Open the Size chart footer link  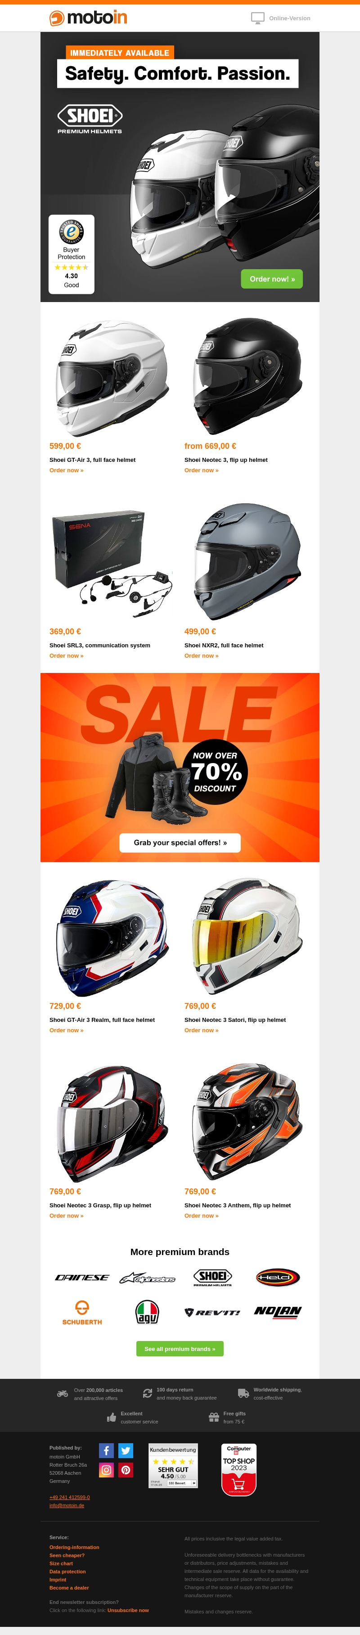pos(61,1563)
